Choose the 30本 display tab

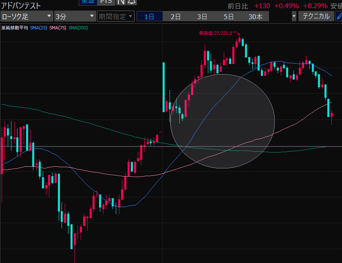click(x=255, y=17)
